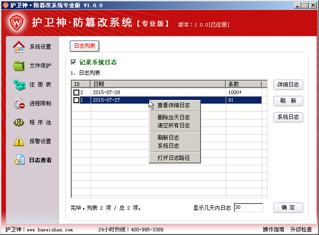Open 注册表 sidebar label

pyautogui.click(x=40, y=85)
